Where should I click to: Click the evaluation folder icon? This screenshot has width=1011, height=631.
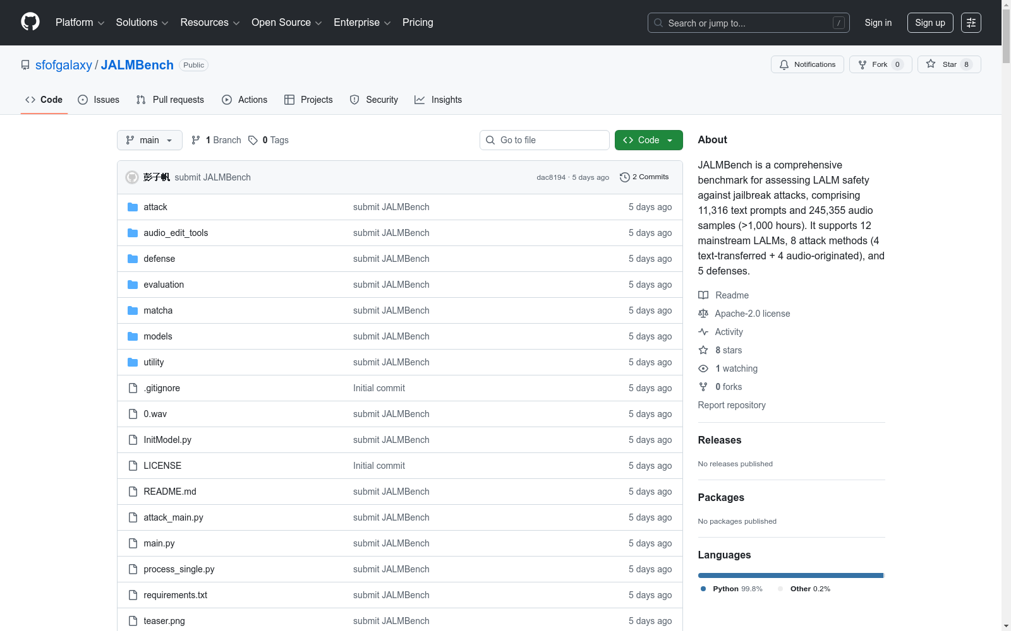click(133, 285)
